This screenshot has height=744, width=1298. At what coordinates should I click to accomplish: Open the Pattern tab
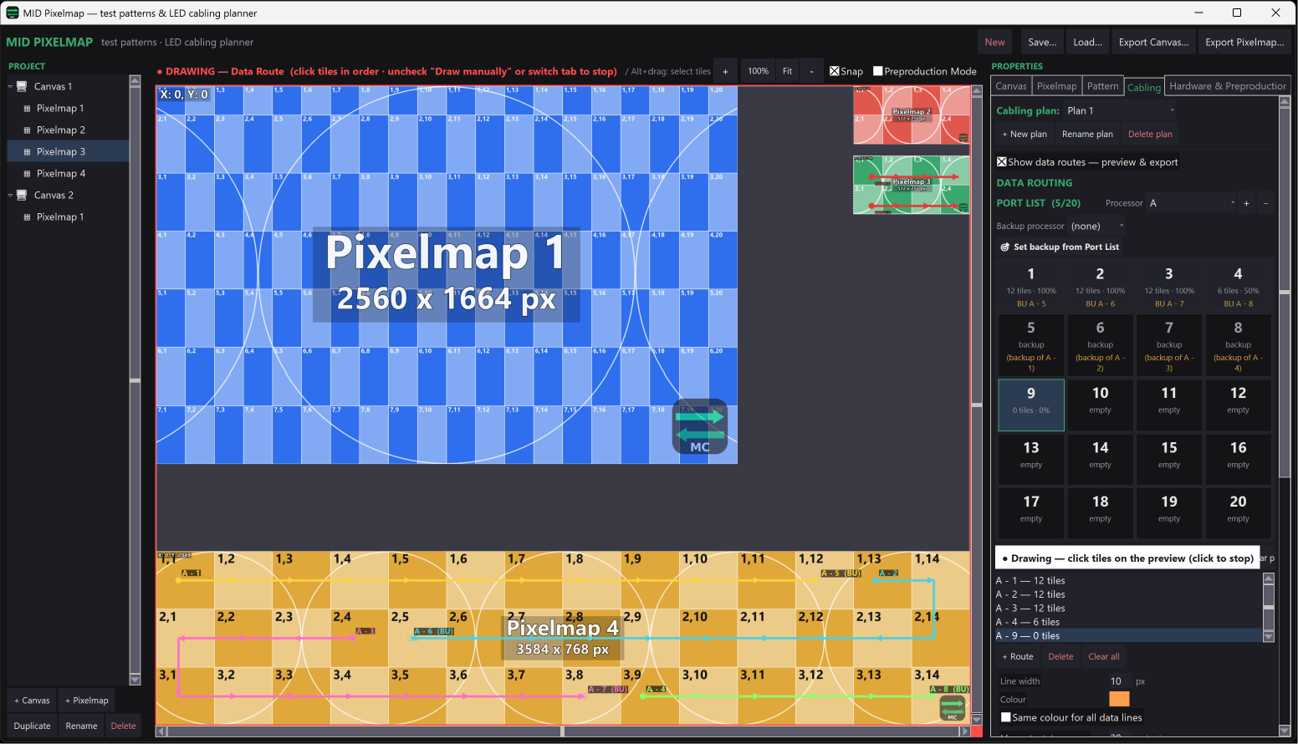[1102, 86]
